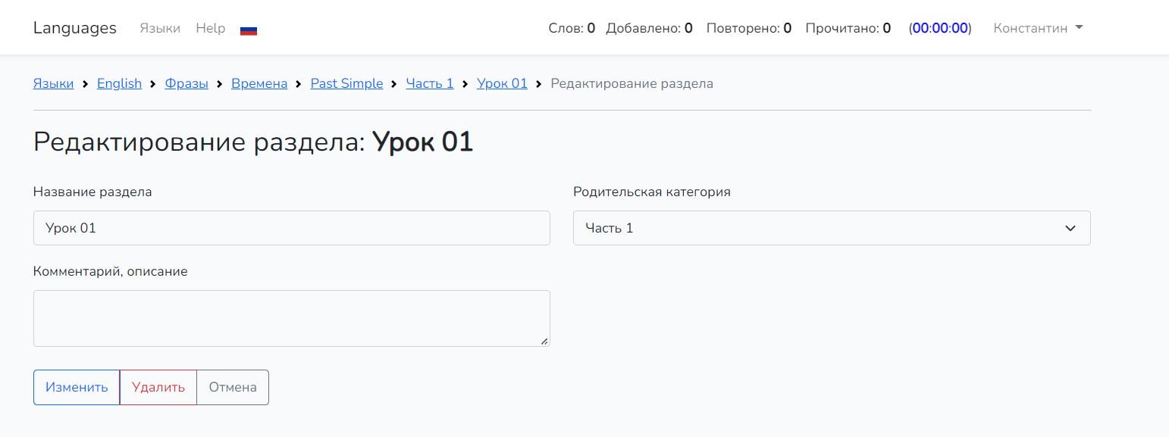
Task: Open the Фразы breadcrumb link
Action: click(186, 83)
